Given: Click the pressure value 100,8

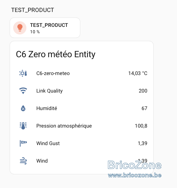Looking at the screenshot, I should 141,126.
